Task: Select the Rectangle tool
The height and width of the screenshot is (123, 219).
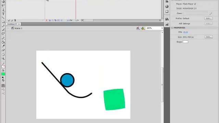Action: point(3,22)
